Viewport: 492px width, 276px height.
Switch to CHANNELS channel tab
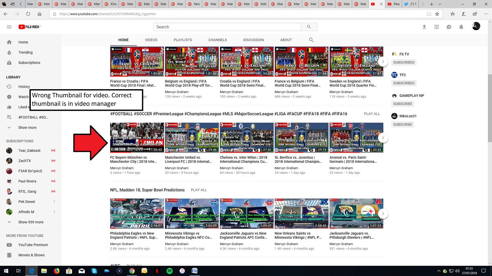pyautogui.click(x=217, y=40)
